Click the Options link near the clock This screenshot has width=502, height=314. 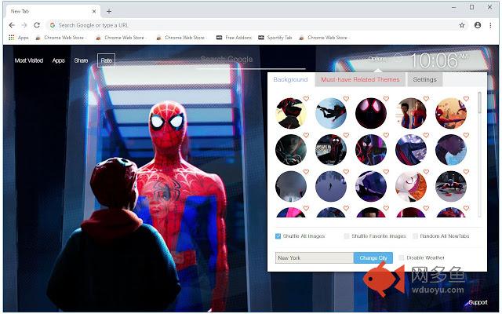(x=376, y=59)
